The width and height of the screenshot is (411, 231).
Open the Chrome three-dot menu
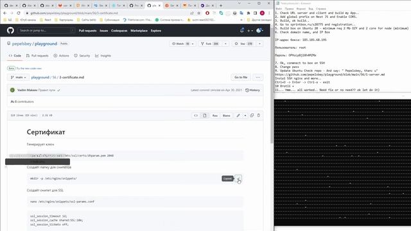point(269,13)
